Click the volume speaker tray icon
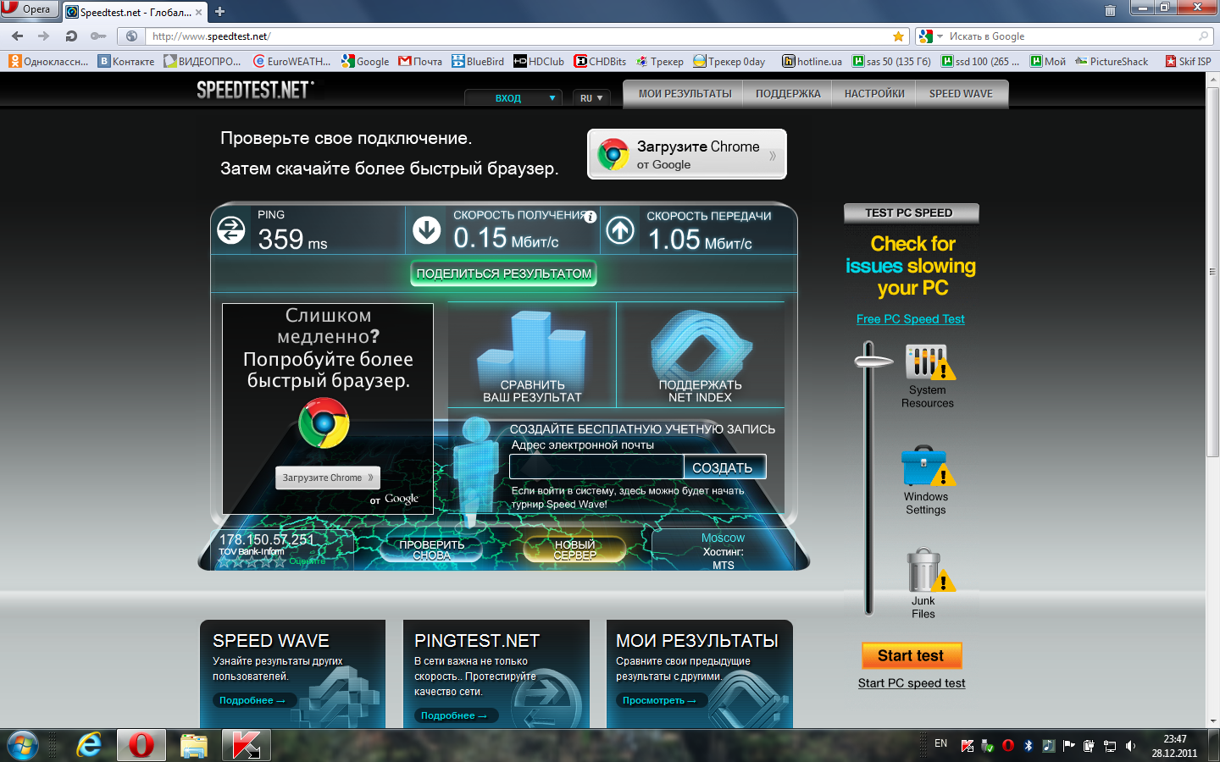 pyautogui.click(x=1130, y=746)
